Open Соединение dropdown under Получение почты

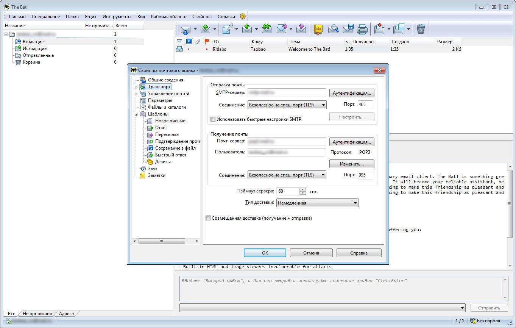(x=287, y=175)
